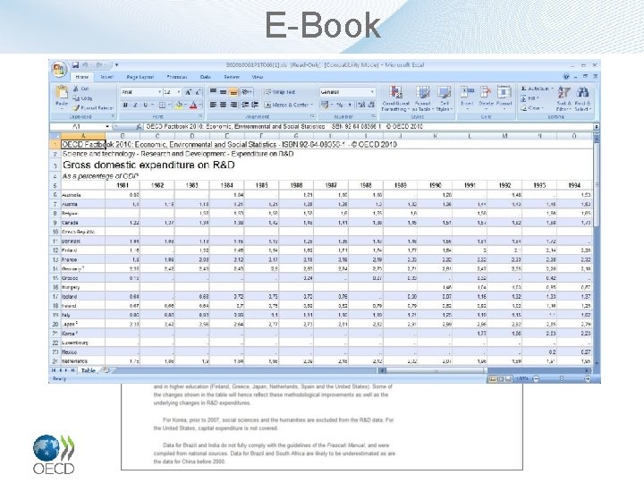Click the Merge & Center button
Viewport: 644px width, 483px height.
click(x=288, y=106)
